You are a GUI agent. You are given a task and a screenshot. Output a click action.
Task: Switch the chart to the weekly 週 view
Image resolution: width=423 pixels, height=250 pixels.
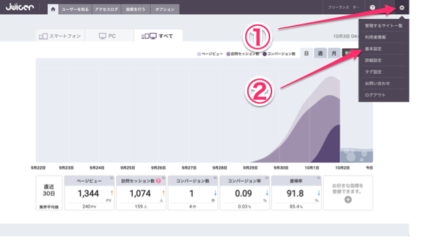320,54
